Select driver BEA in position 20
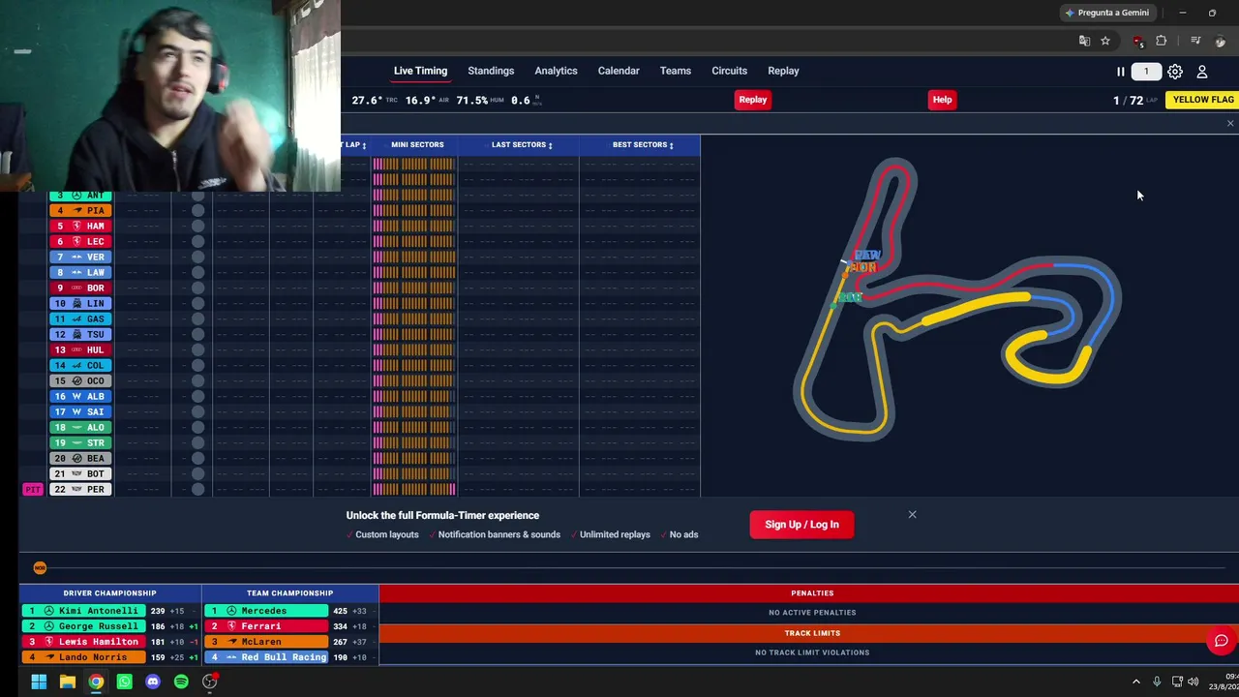The width and height of the screenshot is (1239, 697). (79, 459)
